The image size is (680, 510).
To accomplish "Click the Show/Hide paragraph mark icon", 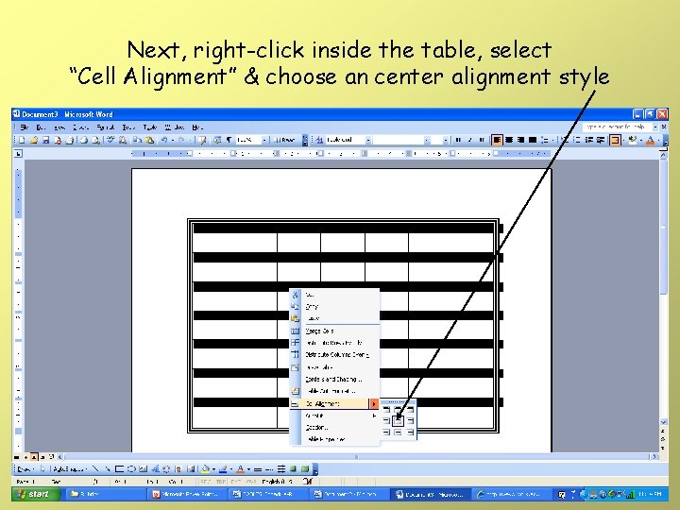I will point(229,140).
